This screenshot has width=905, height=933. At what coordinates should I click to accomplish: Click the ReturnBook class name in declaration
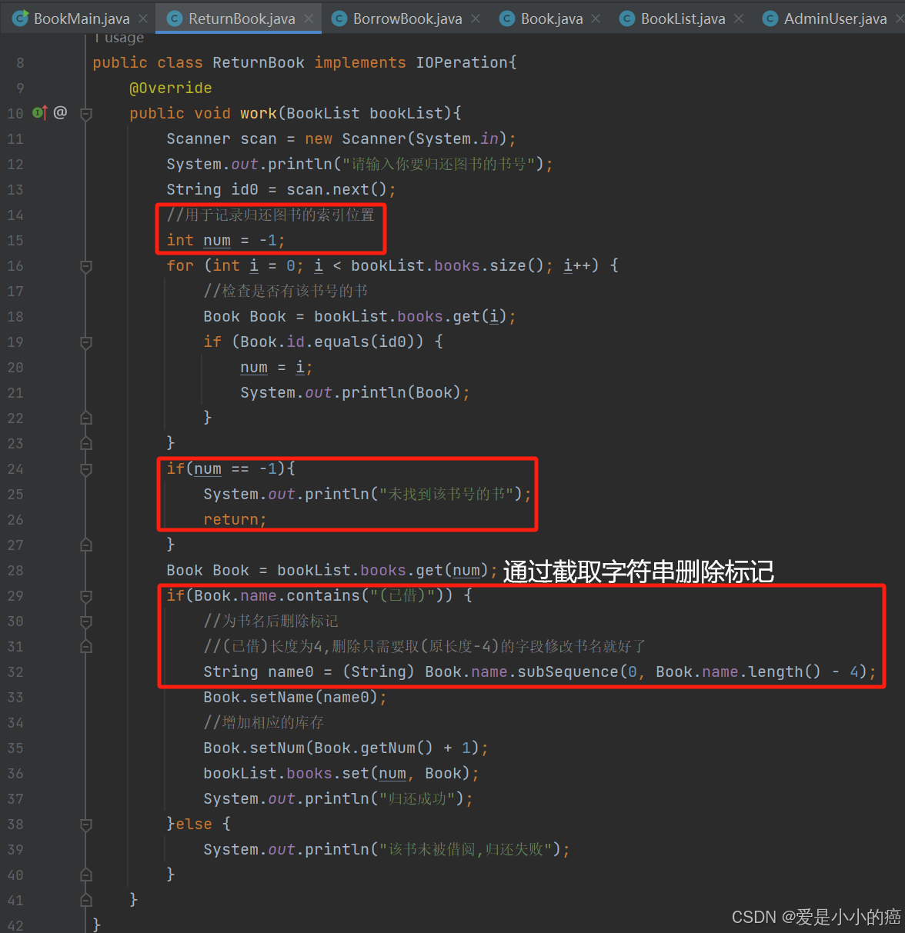(x=259, y=63)
